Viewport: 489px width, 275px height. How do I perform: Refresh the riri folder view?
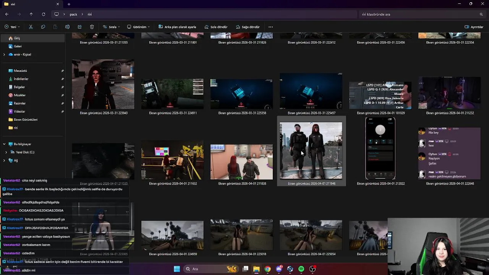click(44, 14)
